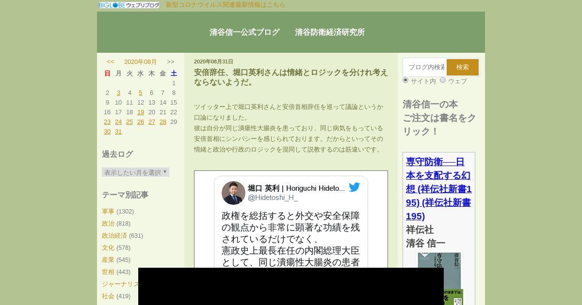Image resolution: width=582 pixels, height=305 pixels.
Task: Open calendar date 30
Action: (x=107, y=132)
